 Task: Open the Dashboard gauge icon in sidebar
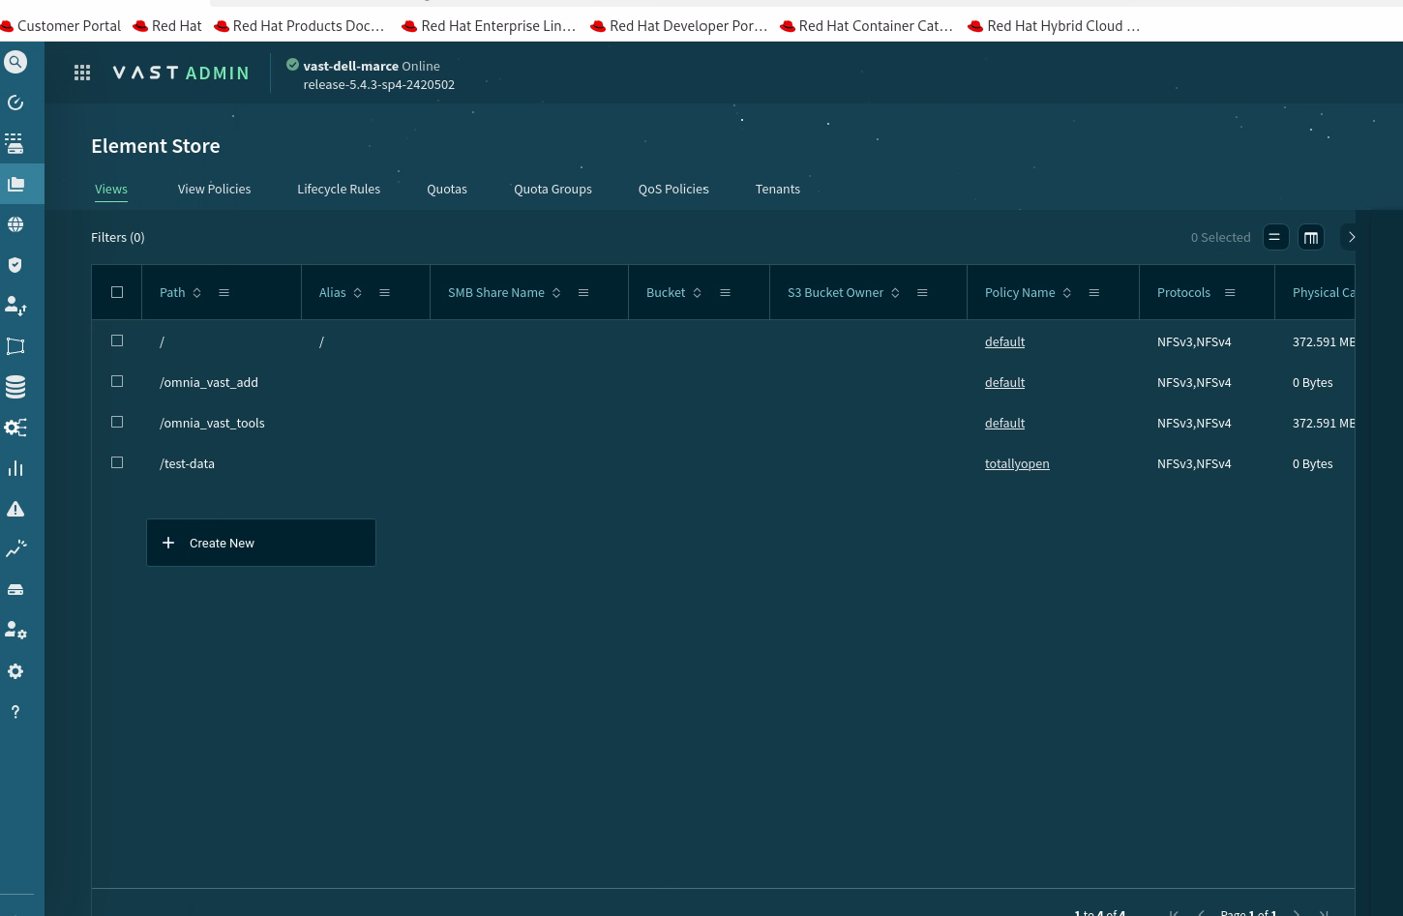(15, 103)
